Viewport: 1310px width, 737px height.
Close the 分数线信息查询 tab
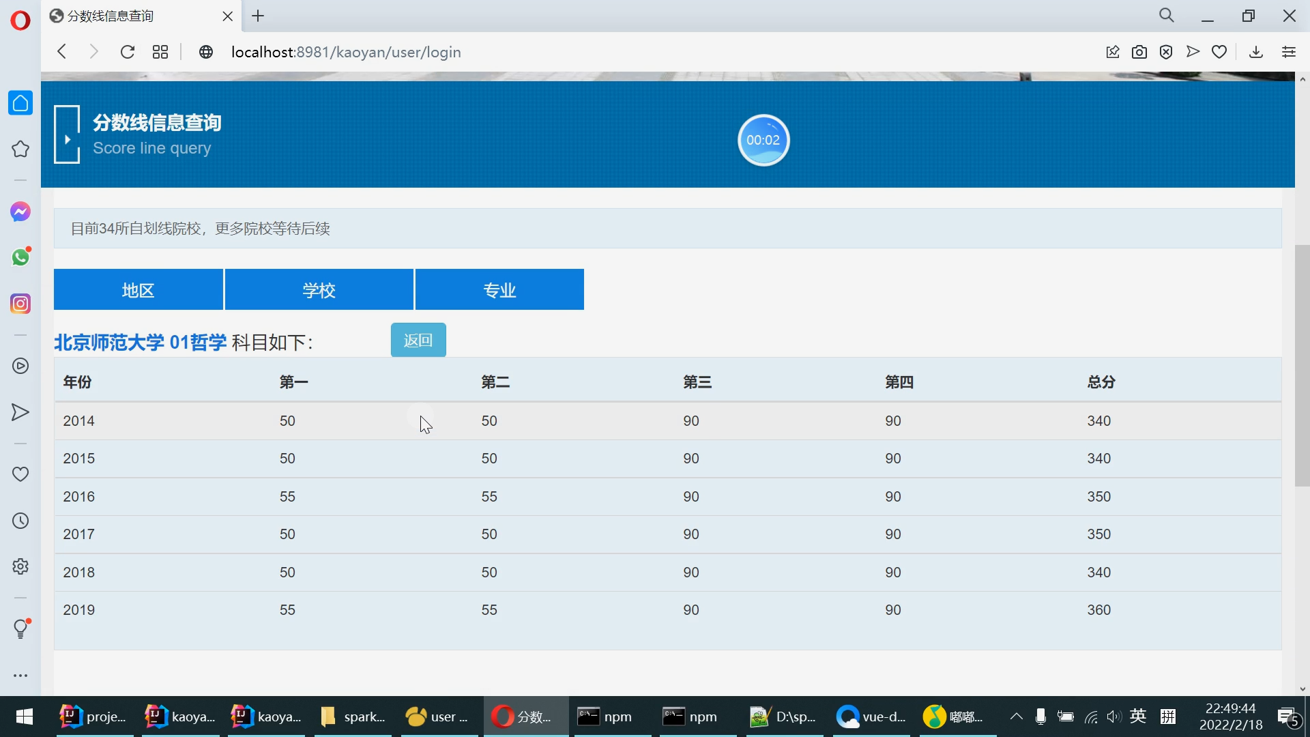(x=228, y=16)
